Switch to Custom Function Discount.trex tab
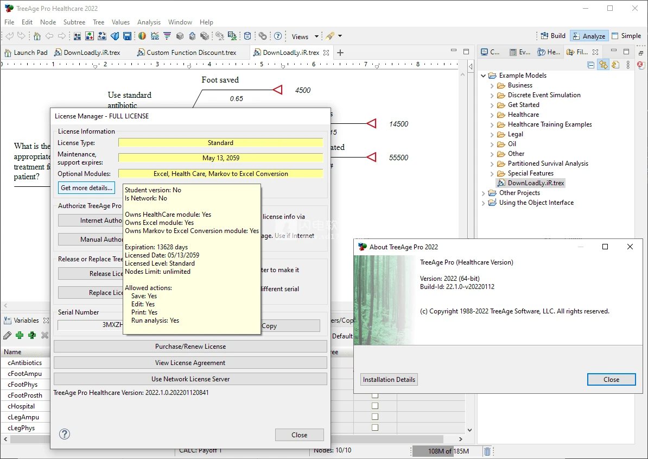Image resolution: width=648 pixels, height=459 pixels. pos(187,53)
